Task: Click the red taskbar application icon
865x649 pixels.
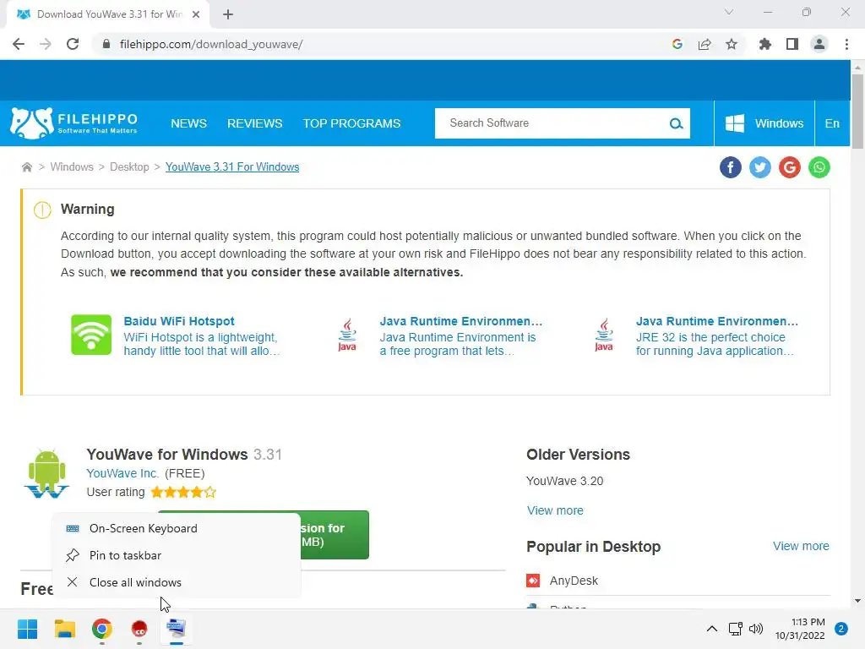Action: tap(139, 629)
